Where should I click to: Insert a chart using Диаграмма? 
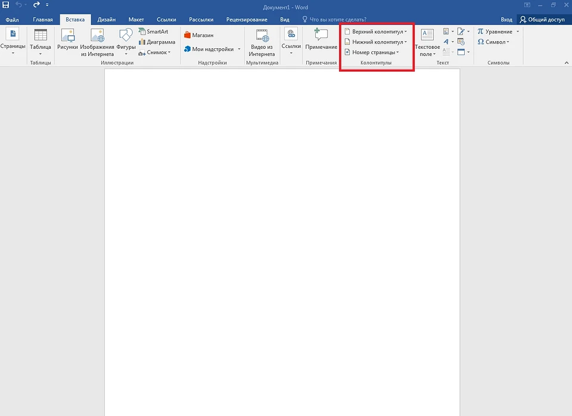pyautogui.click(x=157, y=42)
